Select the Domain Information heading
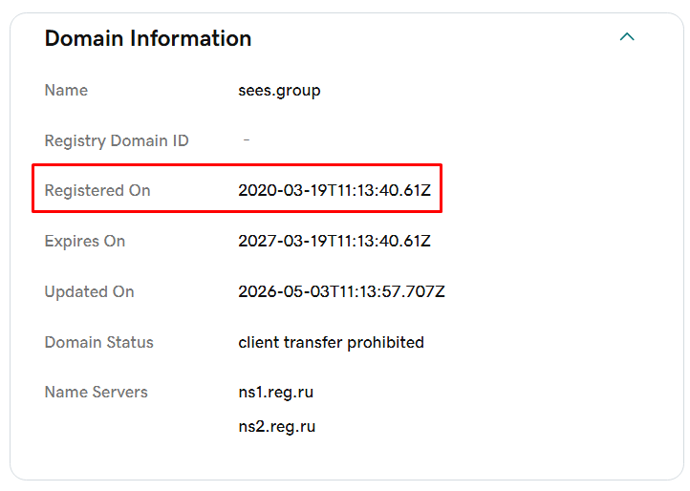This screenshot has height=491, width=690. (x=148, y=38)
